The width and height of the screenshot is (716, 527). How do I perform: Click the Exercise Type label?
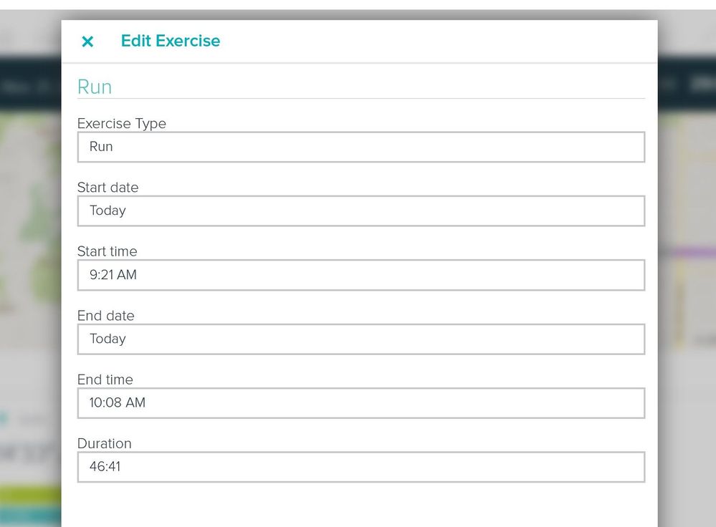122,124
